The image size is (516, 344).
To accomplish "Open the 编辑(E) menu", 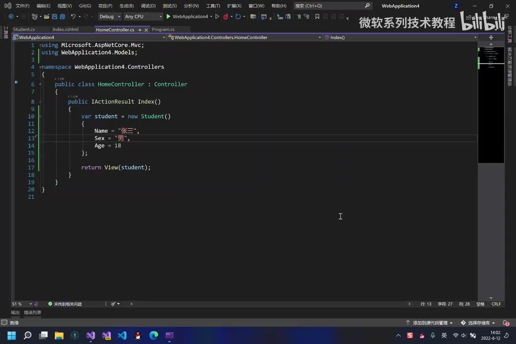I will coord(43,6).
